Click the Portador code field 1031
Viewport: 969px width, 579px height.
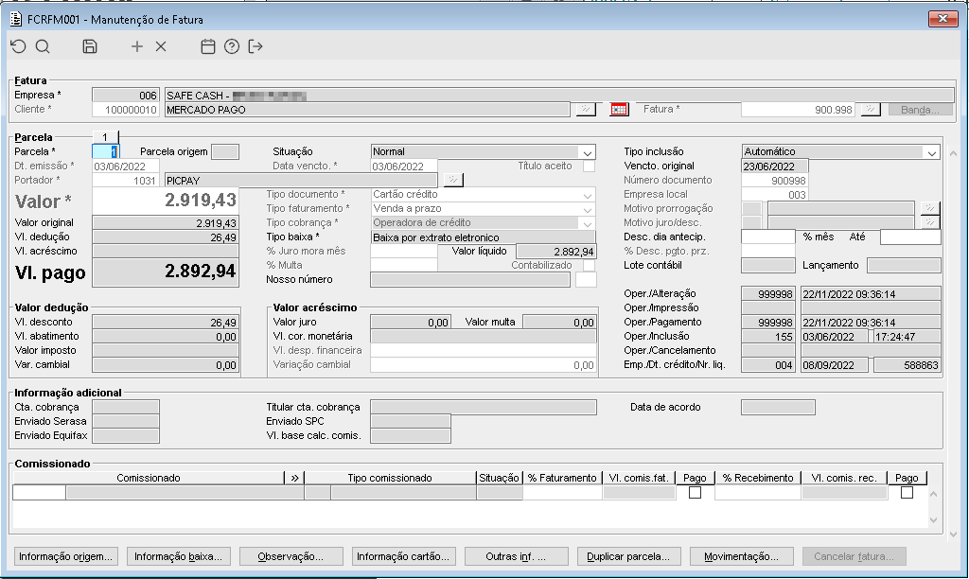[x=126, y=180]
